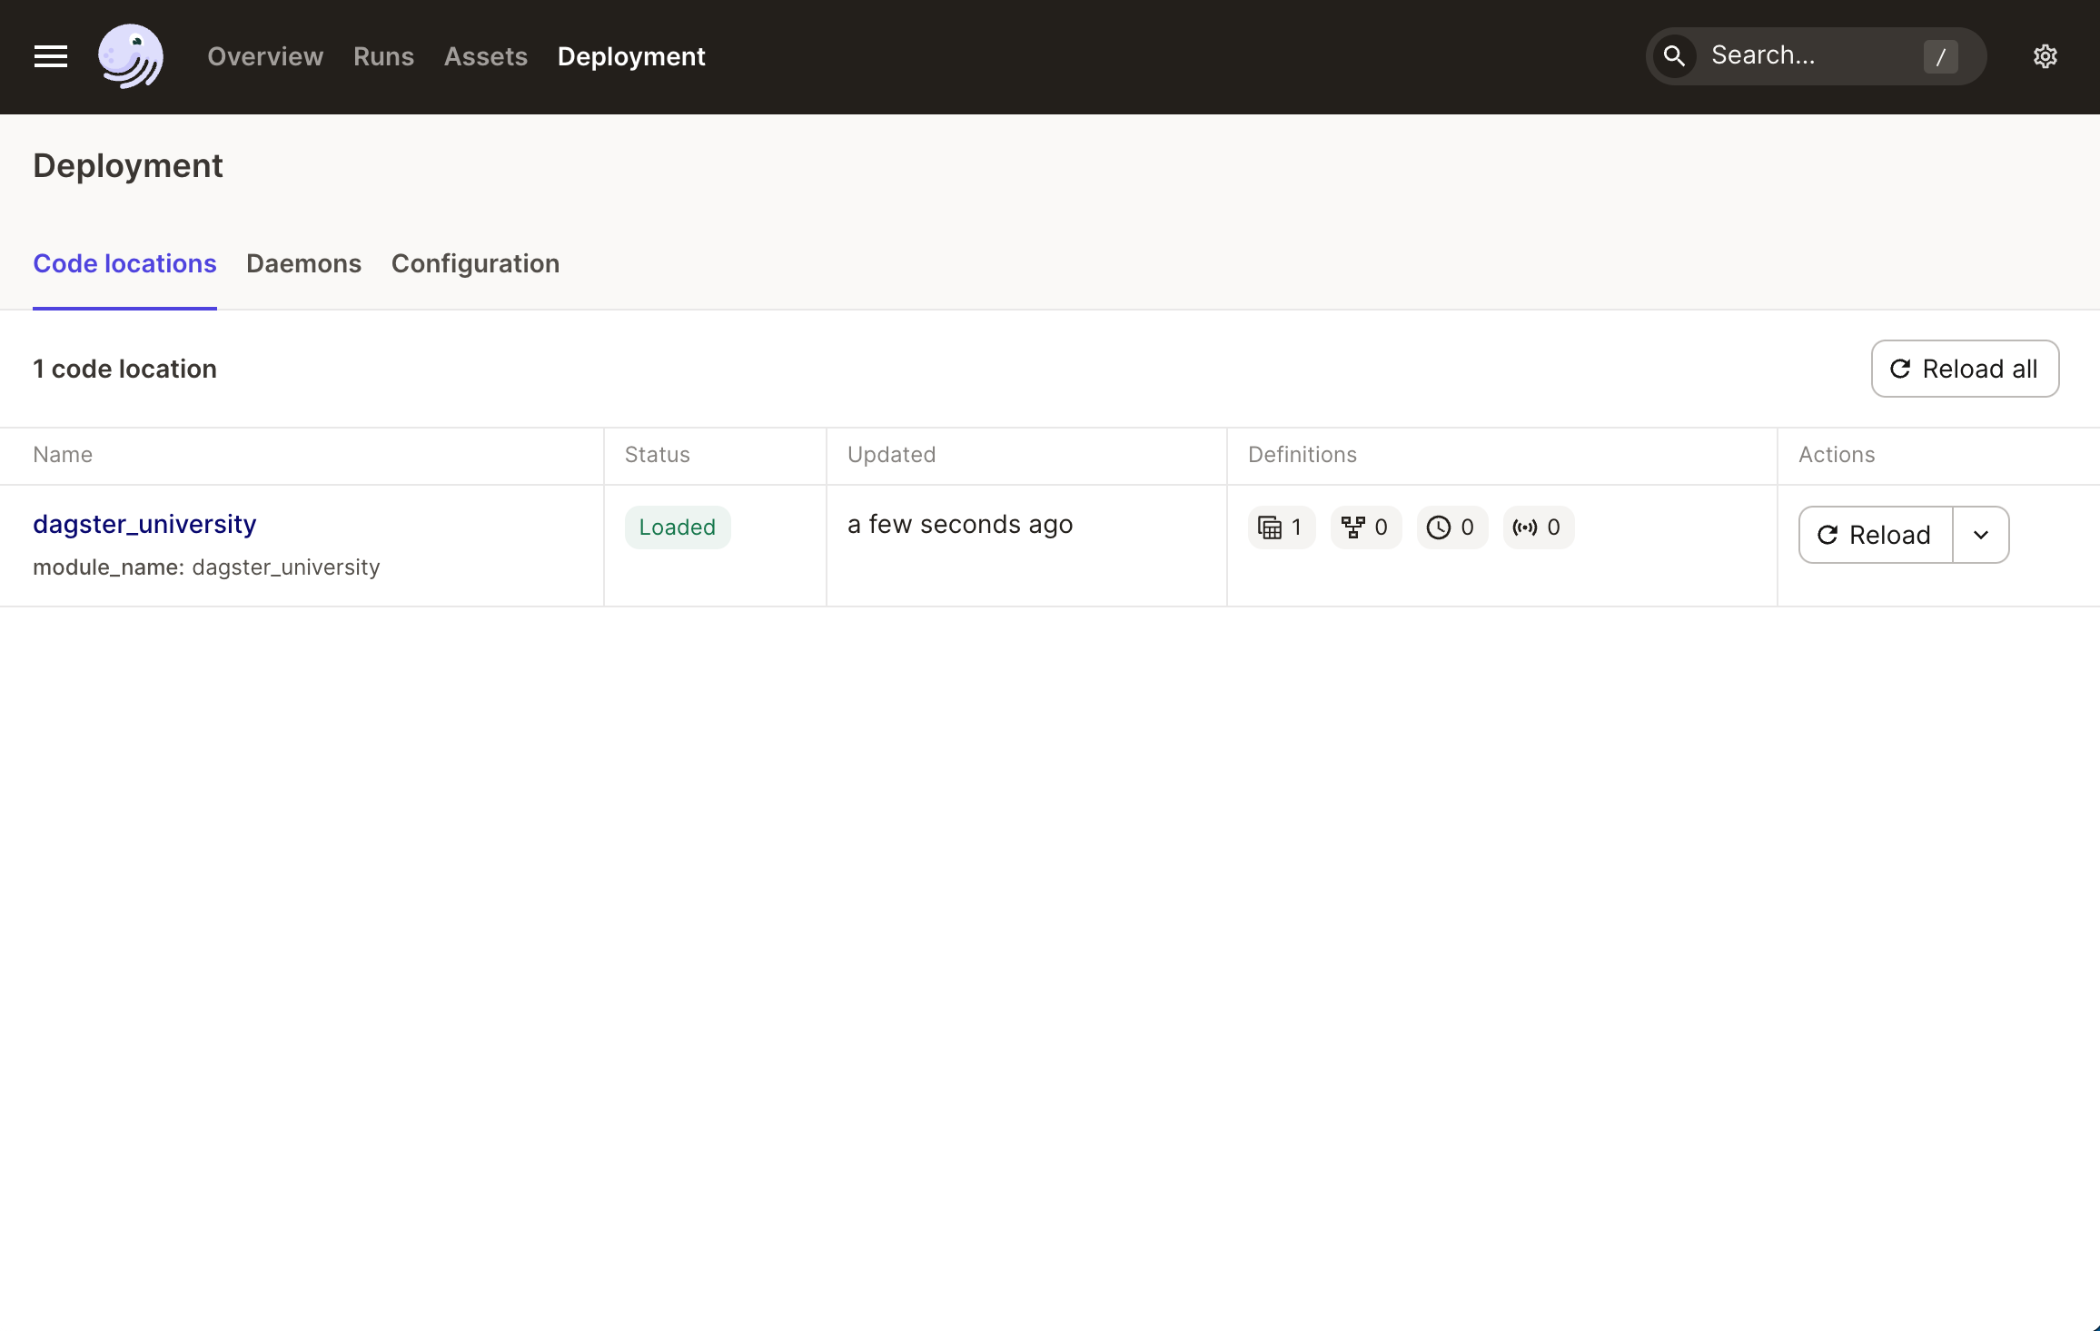Click the module_name: dagster_university text
Viewport: 2100px width, 1331px height.
coord(206,567)
